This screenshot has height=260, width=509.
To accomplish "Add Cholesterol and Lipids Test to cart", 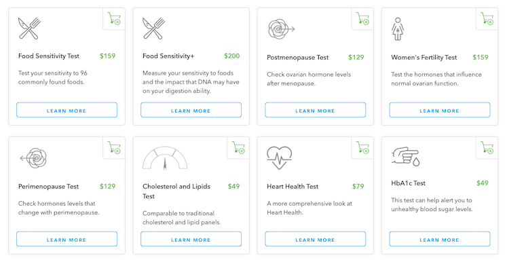I will 238,148.
